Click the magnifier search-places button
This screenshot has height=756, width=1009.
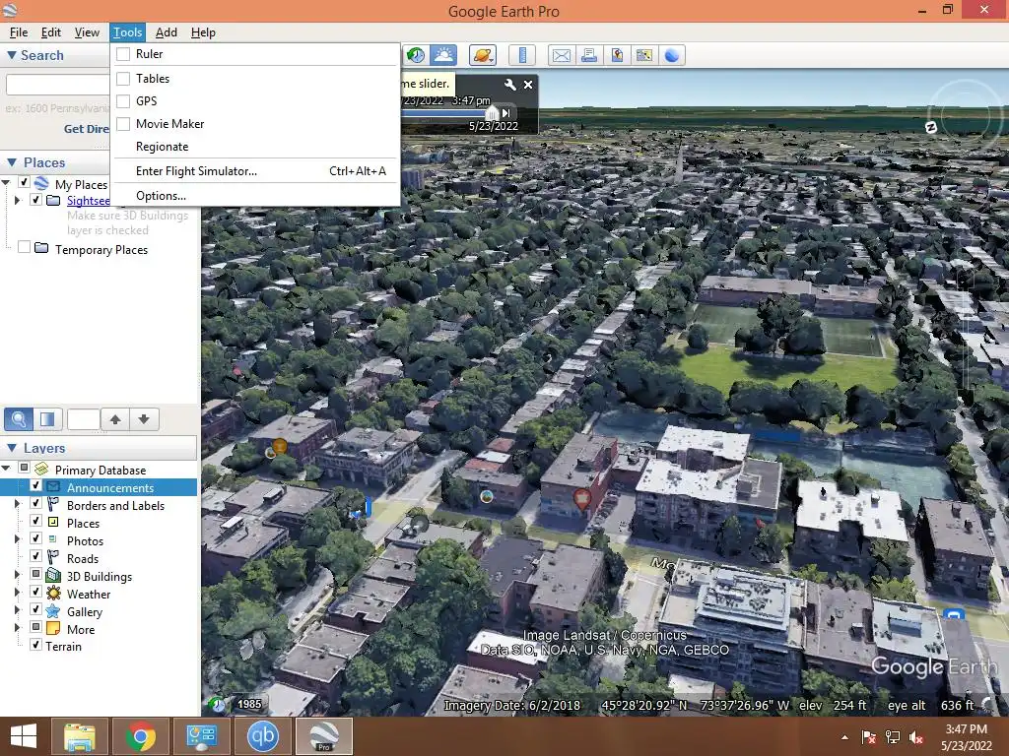pos(19,419)
